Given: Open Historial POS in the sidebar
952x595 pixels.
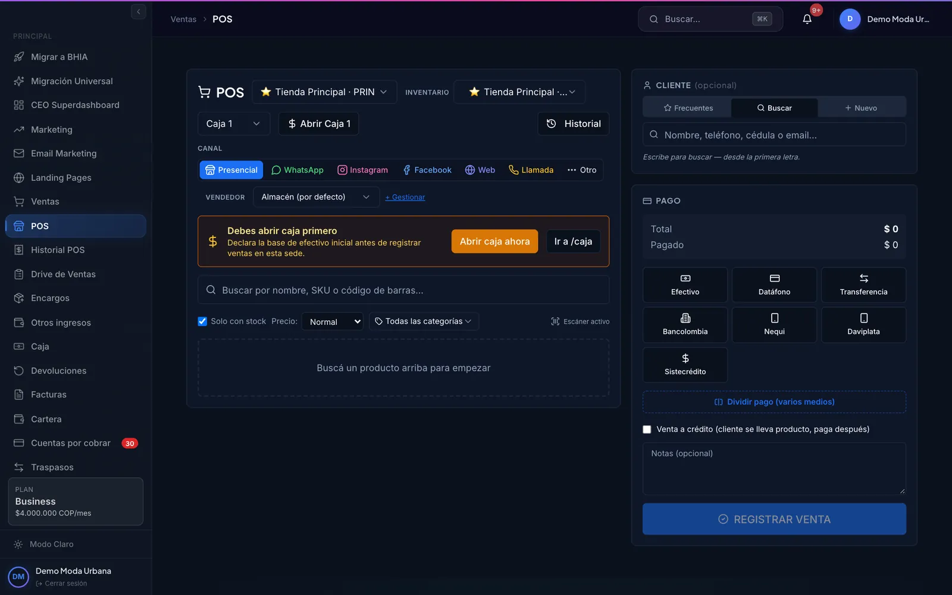Looking at the screenshot, I should pyautogui.click(x=76, y=250).
